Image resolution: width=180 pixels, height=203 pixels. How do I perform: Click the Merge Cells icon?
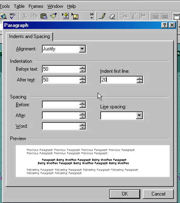coord(155,16)
